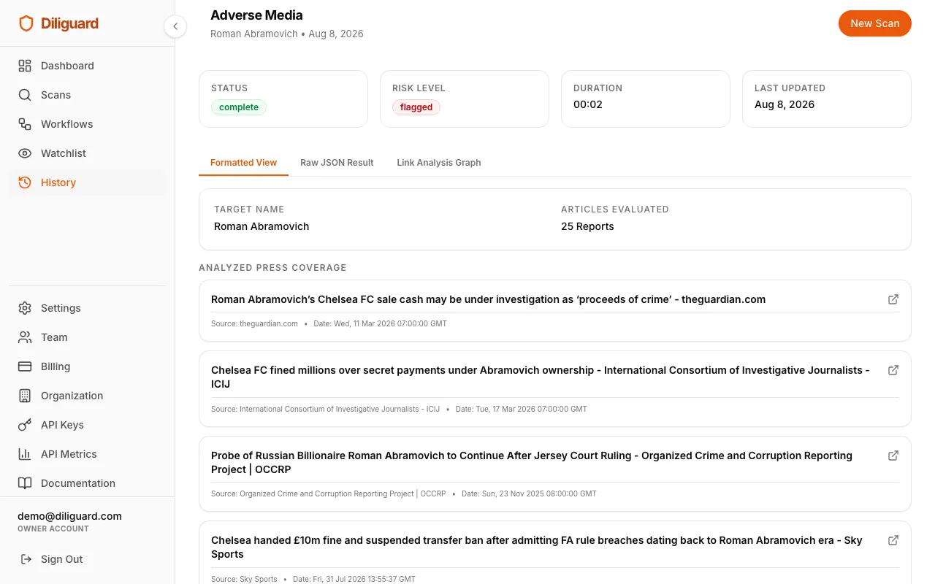Open the API Metrics label

click(x=69, y=454)
